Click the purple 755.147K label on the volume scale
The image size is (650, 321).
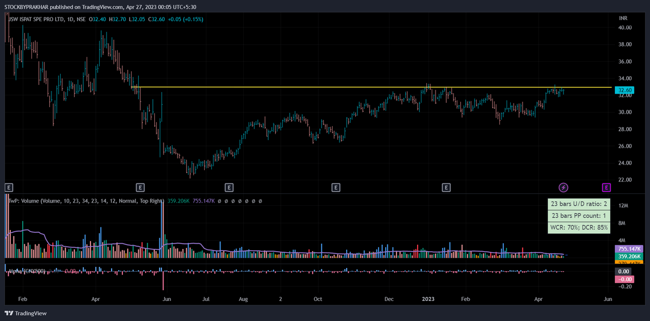pos(629,249)
